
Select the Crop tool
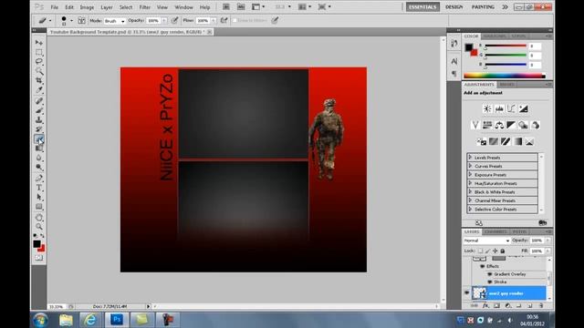coord(38,80)
